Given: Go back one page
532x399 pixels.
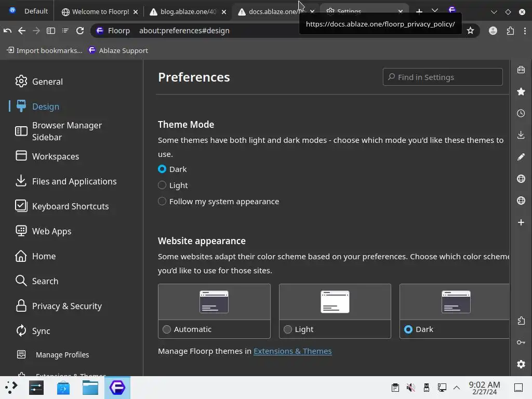Looking at the screenshot, I should (x=22, y=31).
